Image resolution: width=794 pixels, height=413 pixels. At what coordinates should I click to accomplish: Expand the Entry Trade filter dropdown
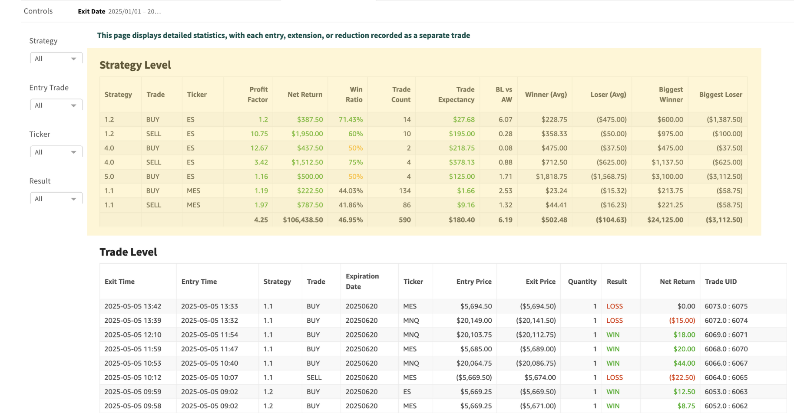click(x=56, y=105)
